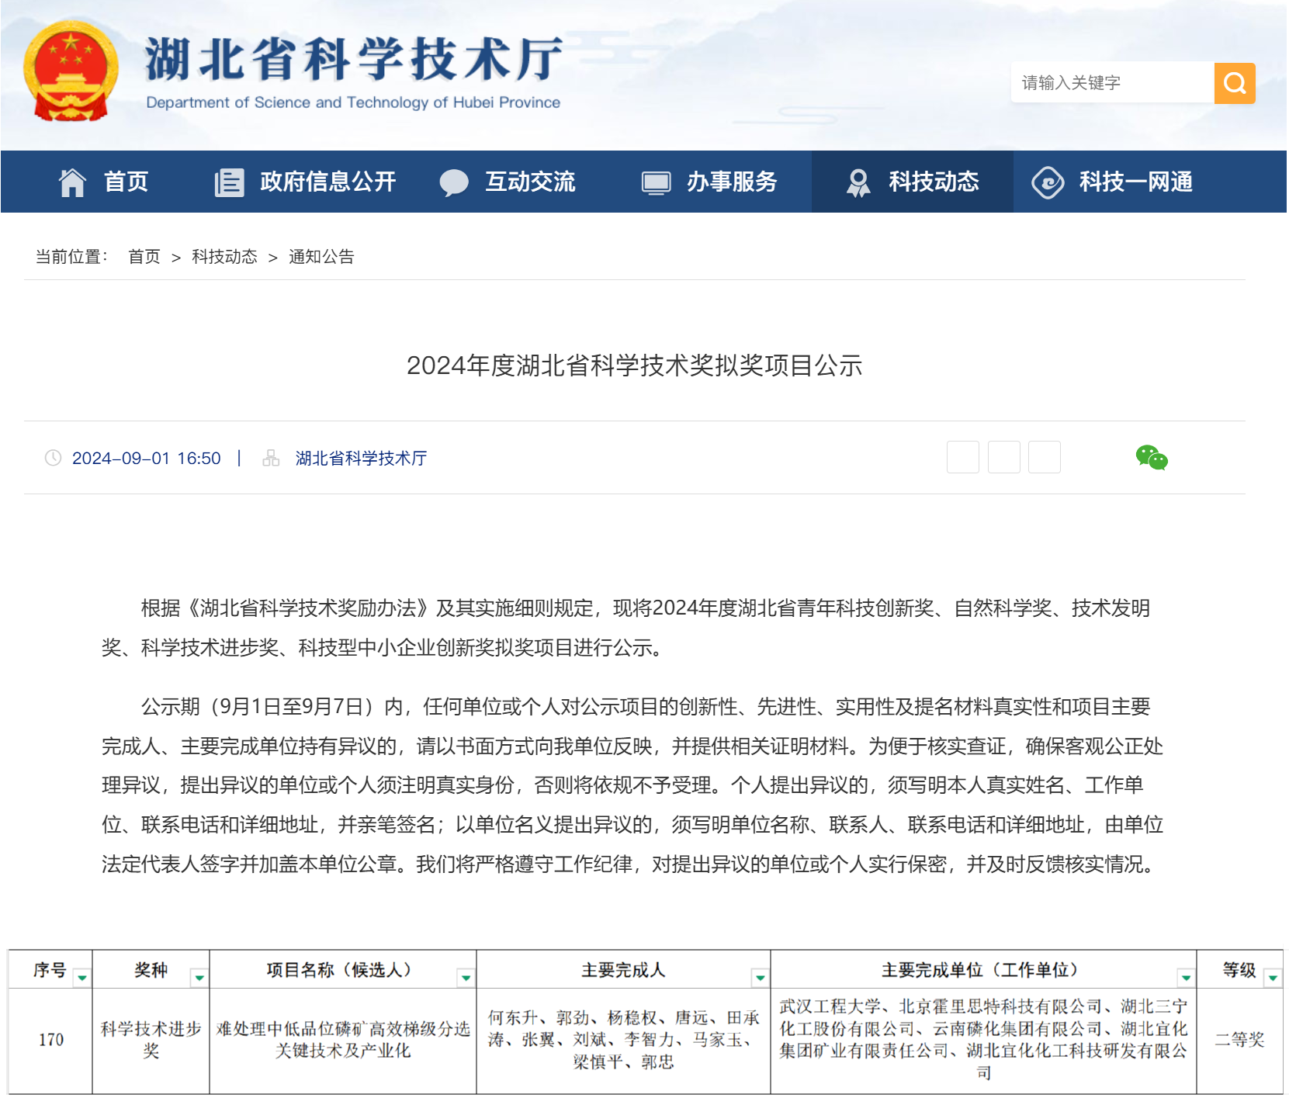Click the document icon beside 政府信息公开
The height and width of the screenshot is (1098, 1289).
(229, 182)
